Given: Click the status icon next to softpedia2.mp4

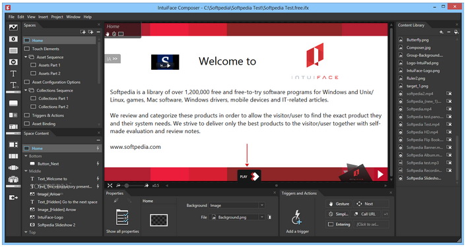Looking at the screenshot, I should click(x=449, y=94).
